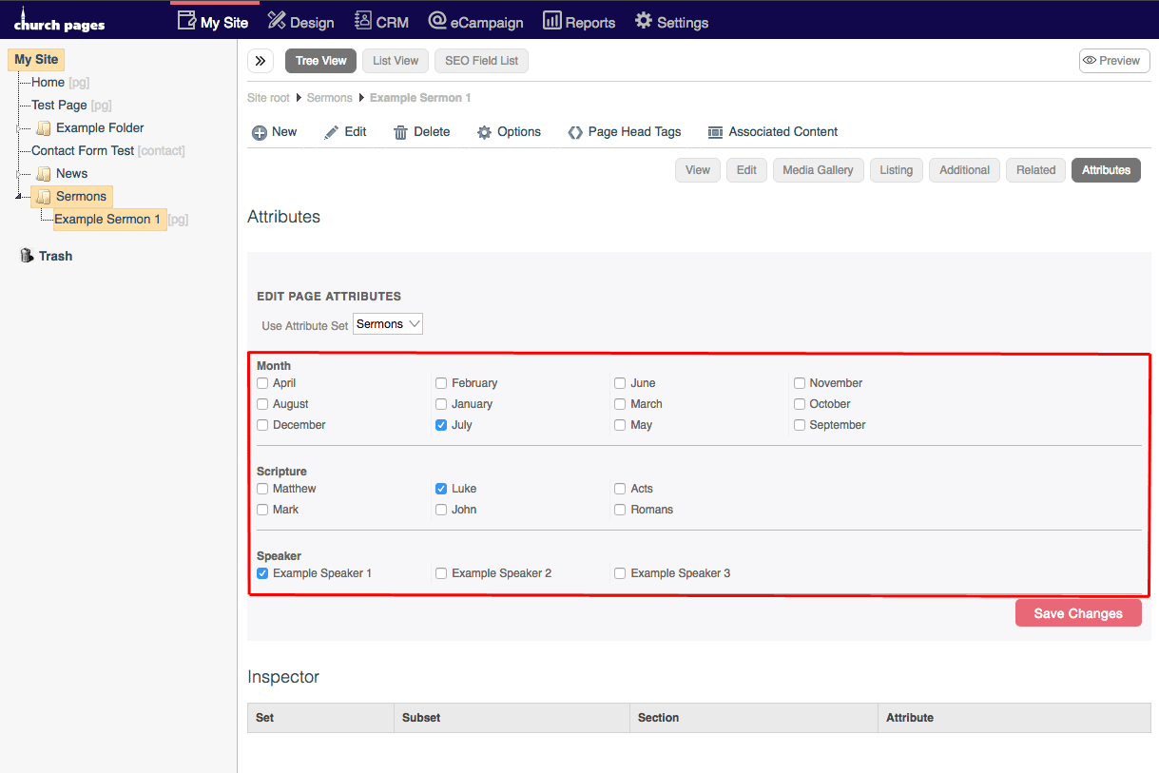Click the Example Folder icon
1159x773 pixels.
tap(44, 128)
